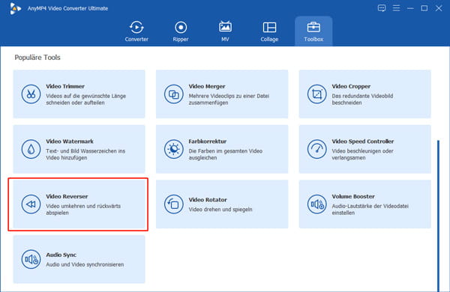Open the feedback chat icon in title bar
This screenshot has height=292, width=450.
tap(382, 8)
